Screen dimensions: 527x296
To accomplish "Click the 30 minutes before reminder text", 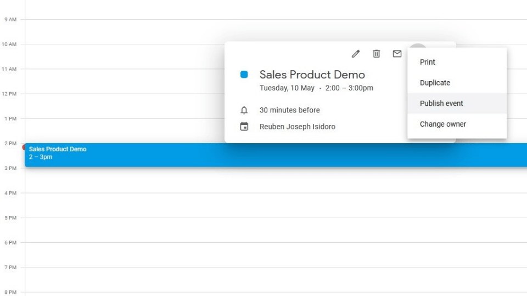I will pyautogui.click(x=289, y=110).
